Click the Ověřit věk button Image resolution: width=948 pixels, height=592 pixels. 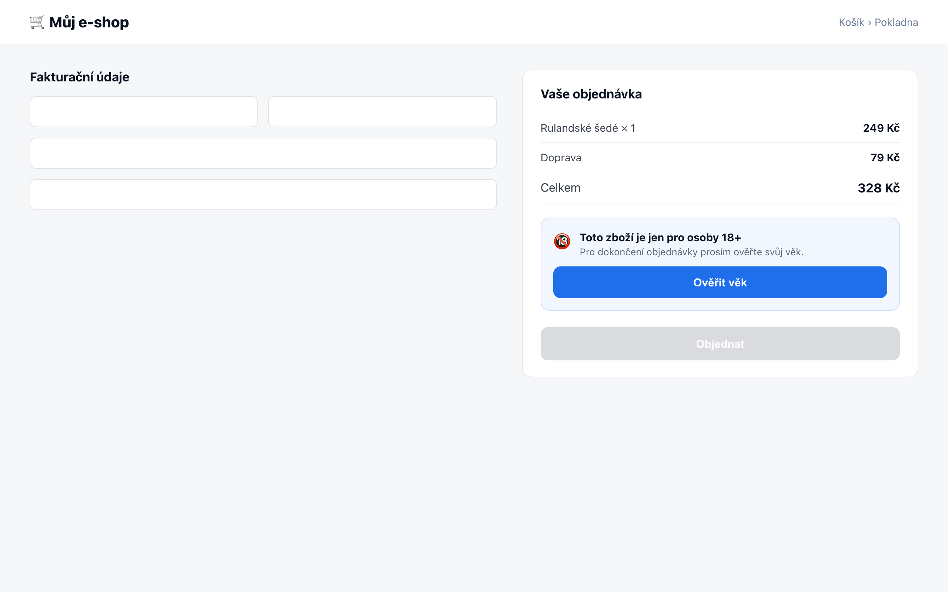720,282
